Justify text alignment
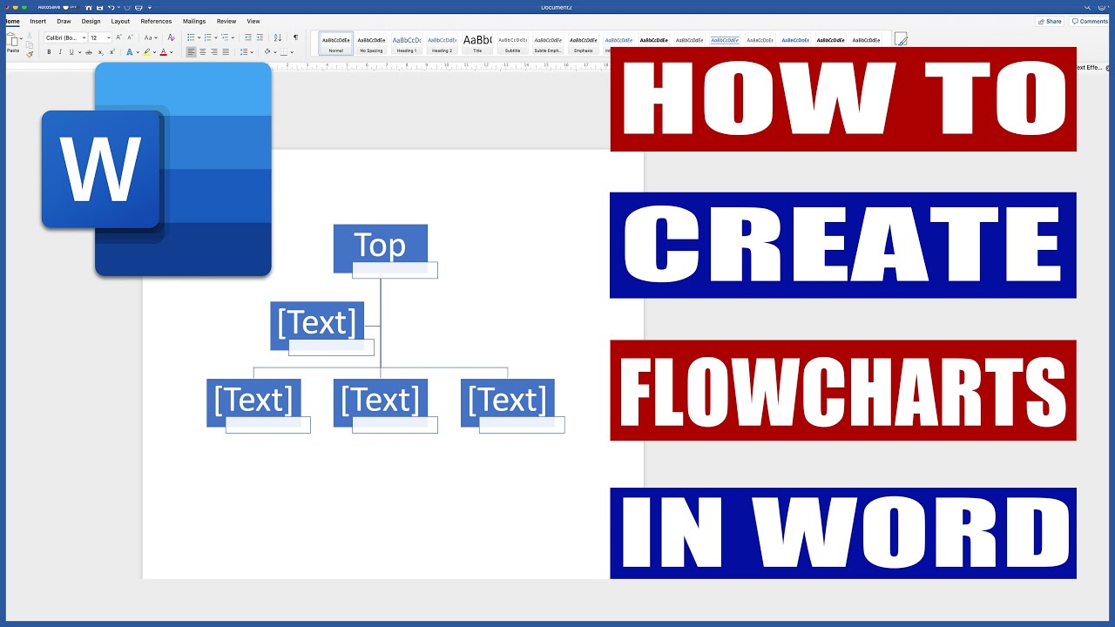This screenshot has height=627, width=1115. click(x=226, y=52)
